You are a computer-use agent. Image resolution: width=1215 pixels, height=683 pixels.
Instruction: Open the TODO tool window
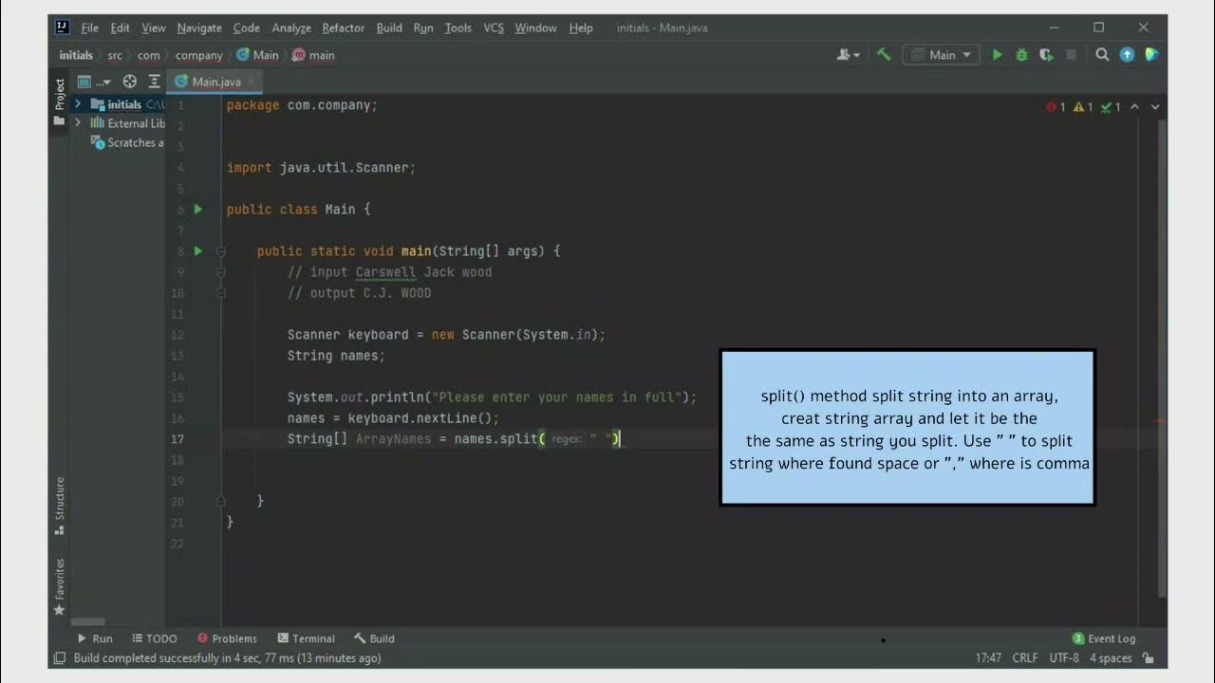(155, 638)
